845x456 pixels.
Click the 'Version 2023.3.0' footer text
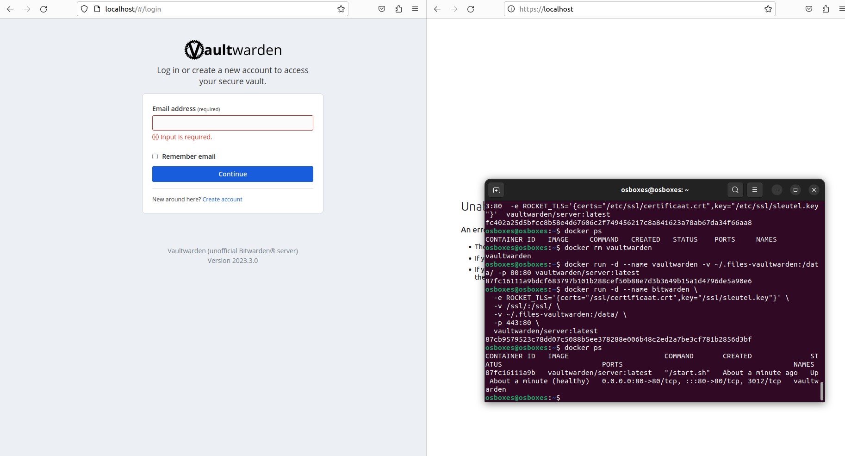click(233, 261)
